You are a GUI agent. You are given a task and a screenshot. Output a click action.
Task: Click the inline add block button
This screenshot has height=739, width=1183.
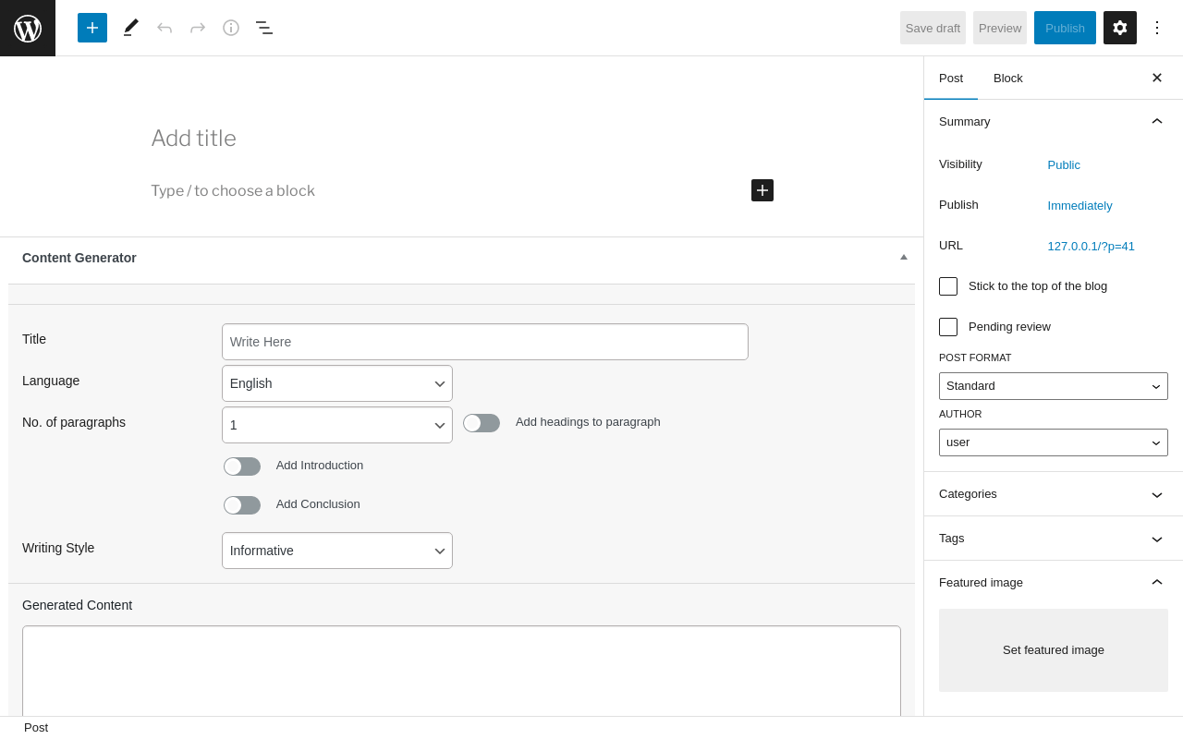coord(762,190)
